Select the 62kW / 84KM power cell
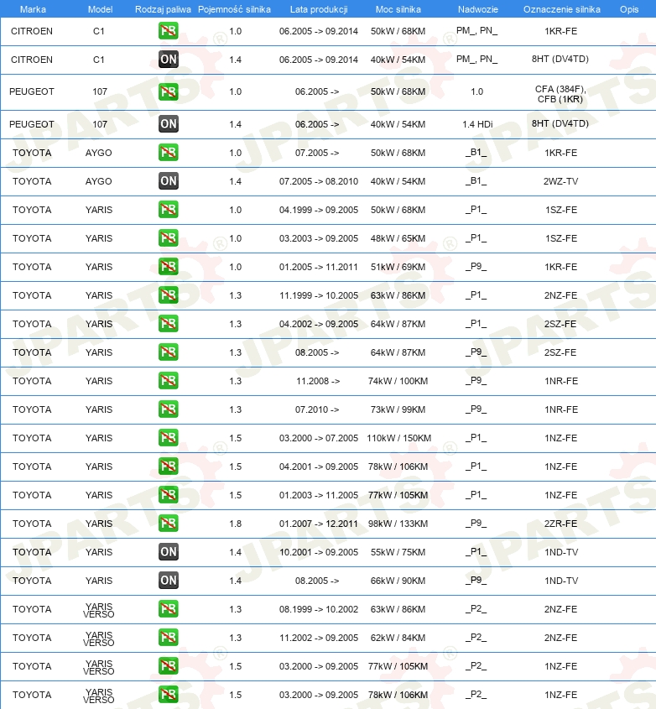 (x=398, y=637)
